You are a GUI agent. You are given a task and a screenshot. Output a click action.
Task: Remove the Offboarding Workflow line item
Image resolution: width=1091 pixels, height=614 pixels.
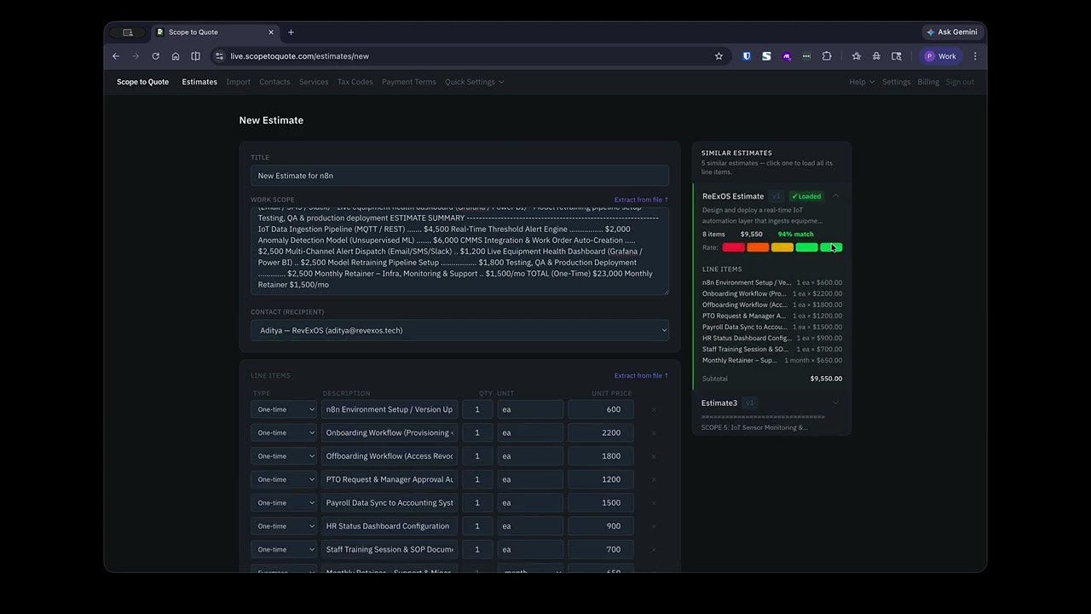tap(654, 456)
